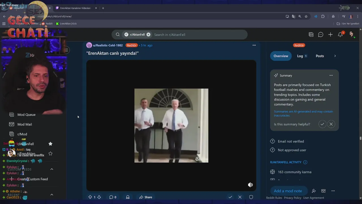Viewport: 362px width, 204px height.
Task: Mark summary as helpful
Action: (x=322, y=124)
